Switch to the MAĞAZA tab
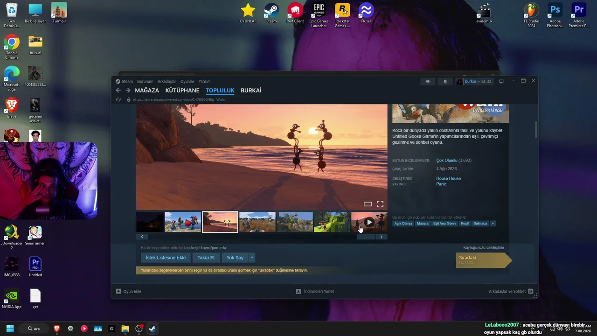Image resolution: width=597 pixels, height=336 pixels. (x=147, y=91)
